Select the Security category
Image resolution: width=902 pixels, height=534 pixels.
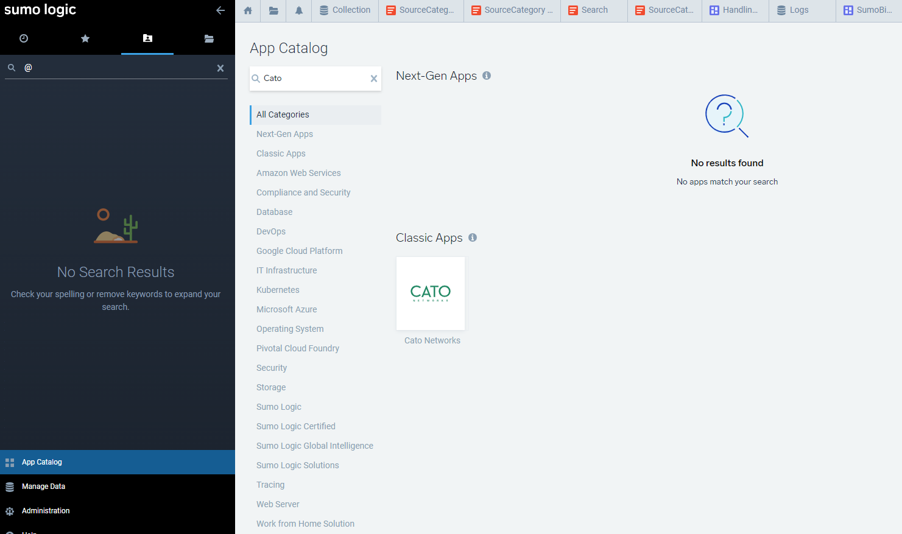coord(272,367)
